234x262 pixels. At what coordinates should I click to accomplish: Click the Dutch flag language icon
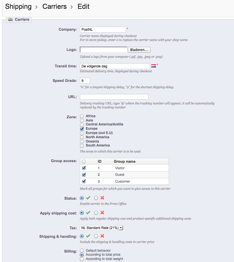(154, 66)
